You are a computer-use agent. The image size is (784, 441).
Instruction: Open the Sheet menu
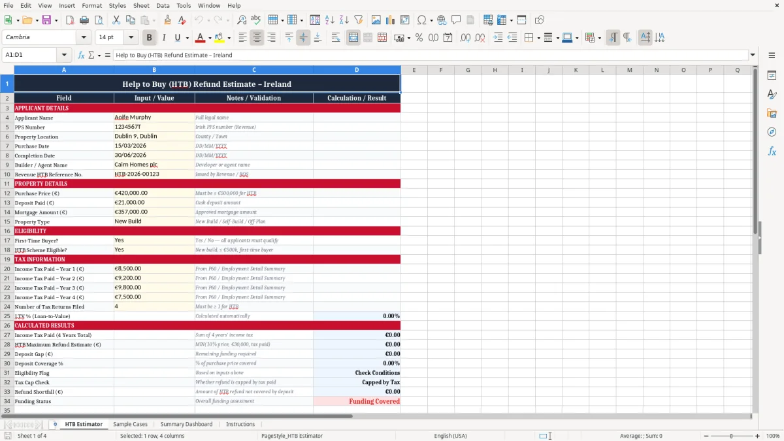(x=141, y=5)
